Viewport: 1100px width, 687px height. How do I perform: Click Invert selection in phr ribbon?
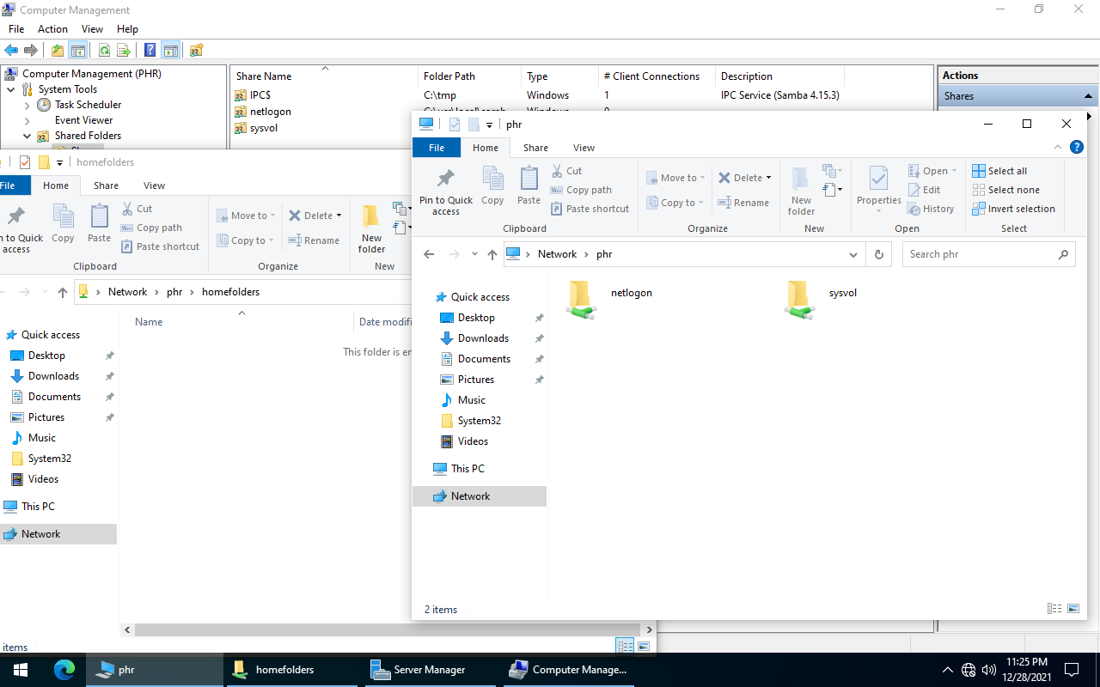click(1014, 209)
